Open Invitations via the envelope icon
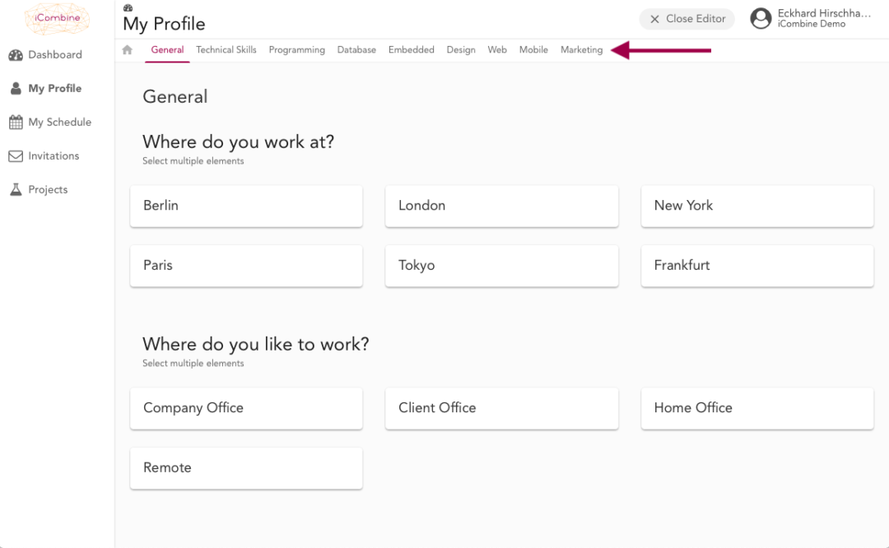This screenshot has height=548, width=889. coord(16,156)
